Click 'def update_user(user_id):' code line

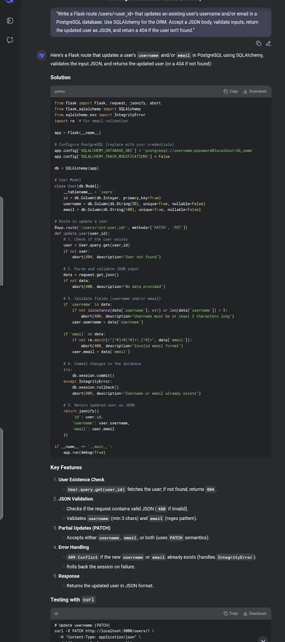[x=82, y=234]
